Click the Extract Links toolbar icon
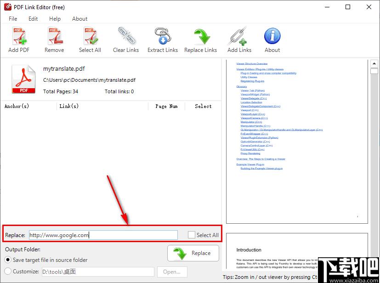 pos(163,36)
